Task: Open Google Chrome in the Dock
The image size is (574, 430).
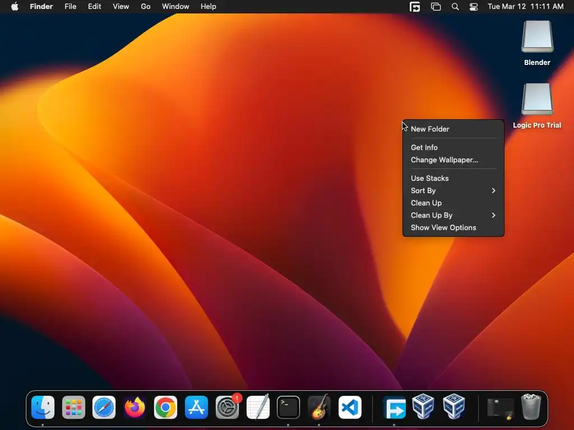Action: click(x=165, y=407)
